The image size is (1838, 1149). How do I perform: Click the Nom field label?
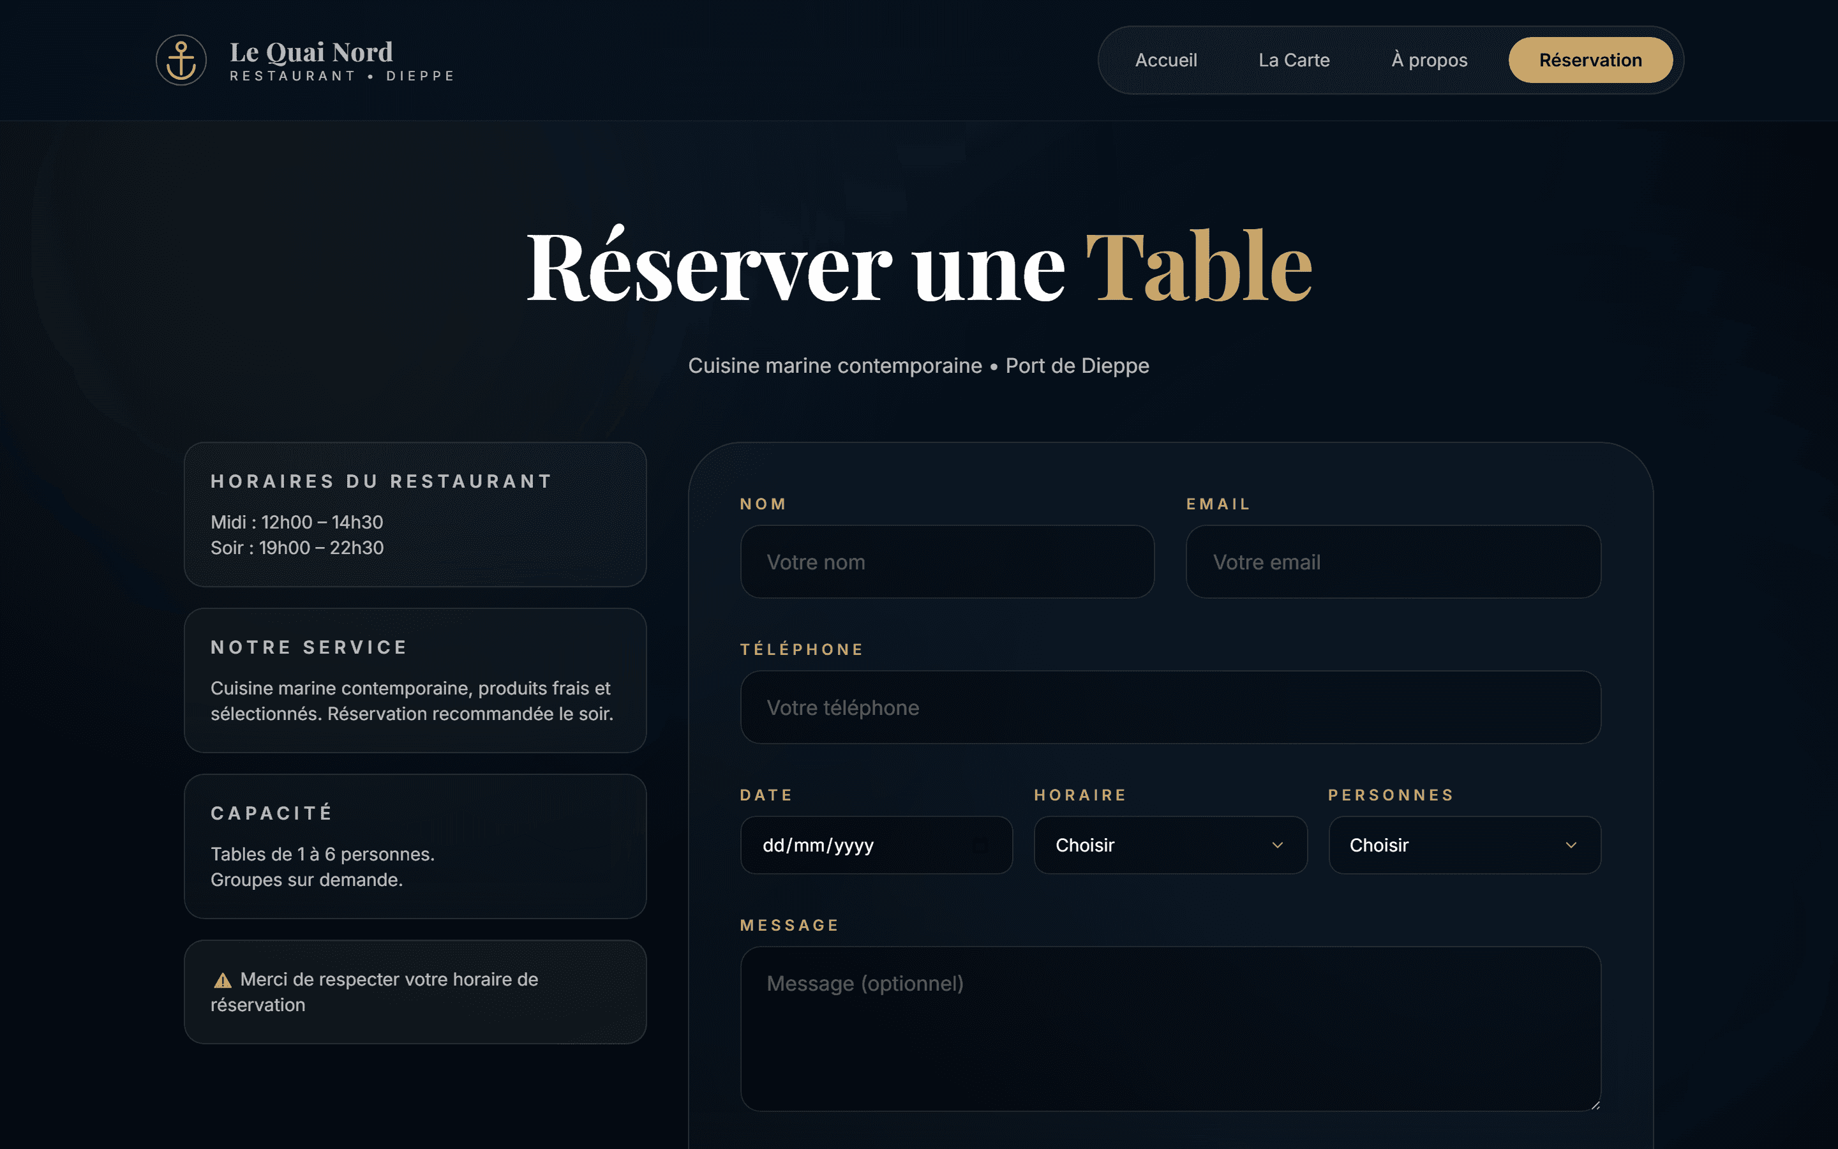click(763, 504)
